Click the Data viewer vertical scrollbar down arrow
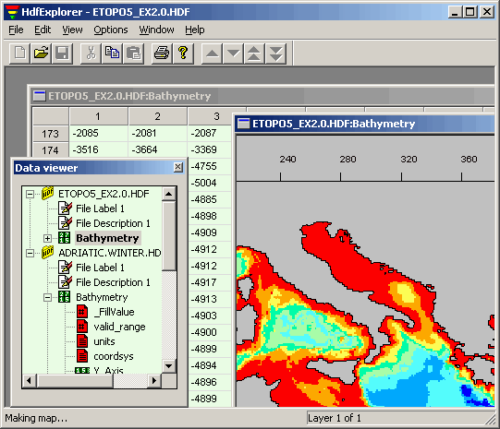The width and height of the screenshot is (500, 429). 169,366
